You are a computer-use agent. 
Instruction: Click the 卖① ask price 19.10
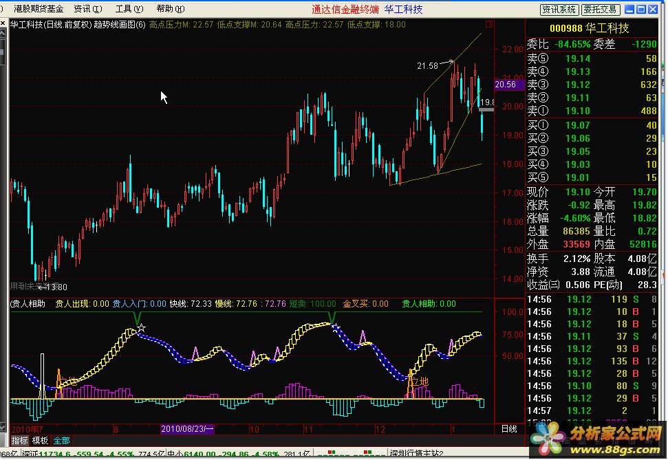[578, 111]
